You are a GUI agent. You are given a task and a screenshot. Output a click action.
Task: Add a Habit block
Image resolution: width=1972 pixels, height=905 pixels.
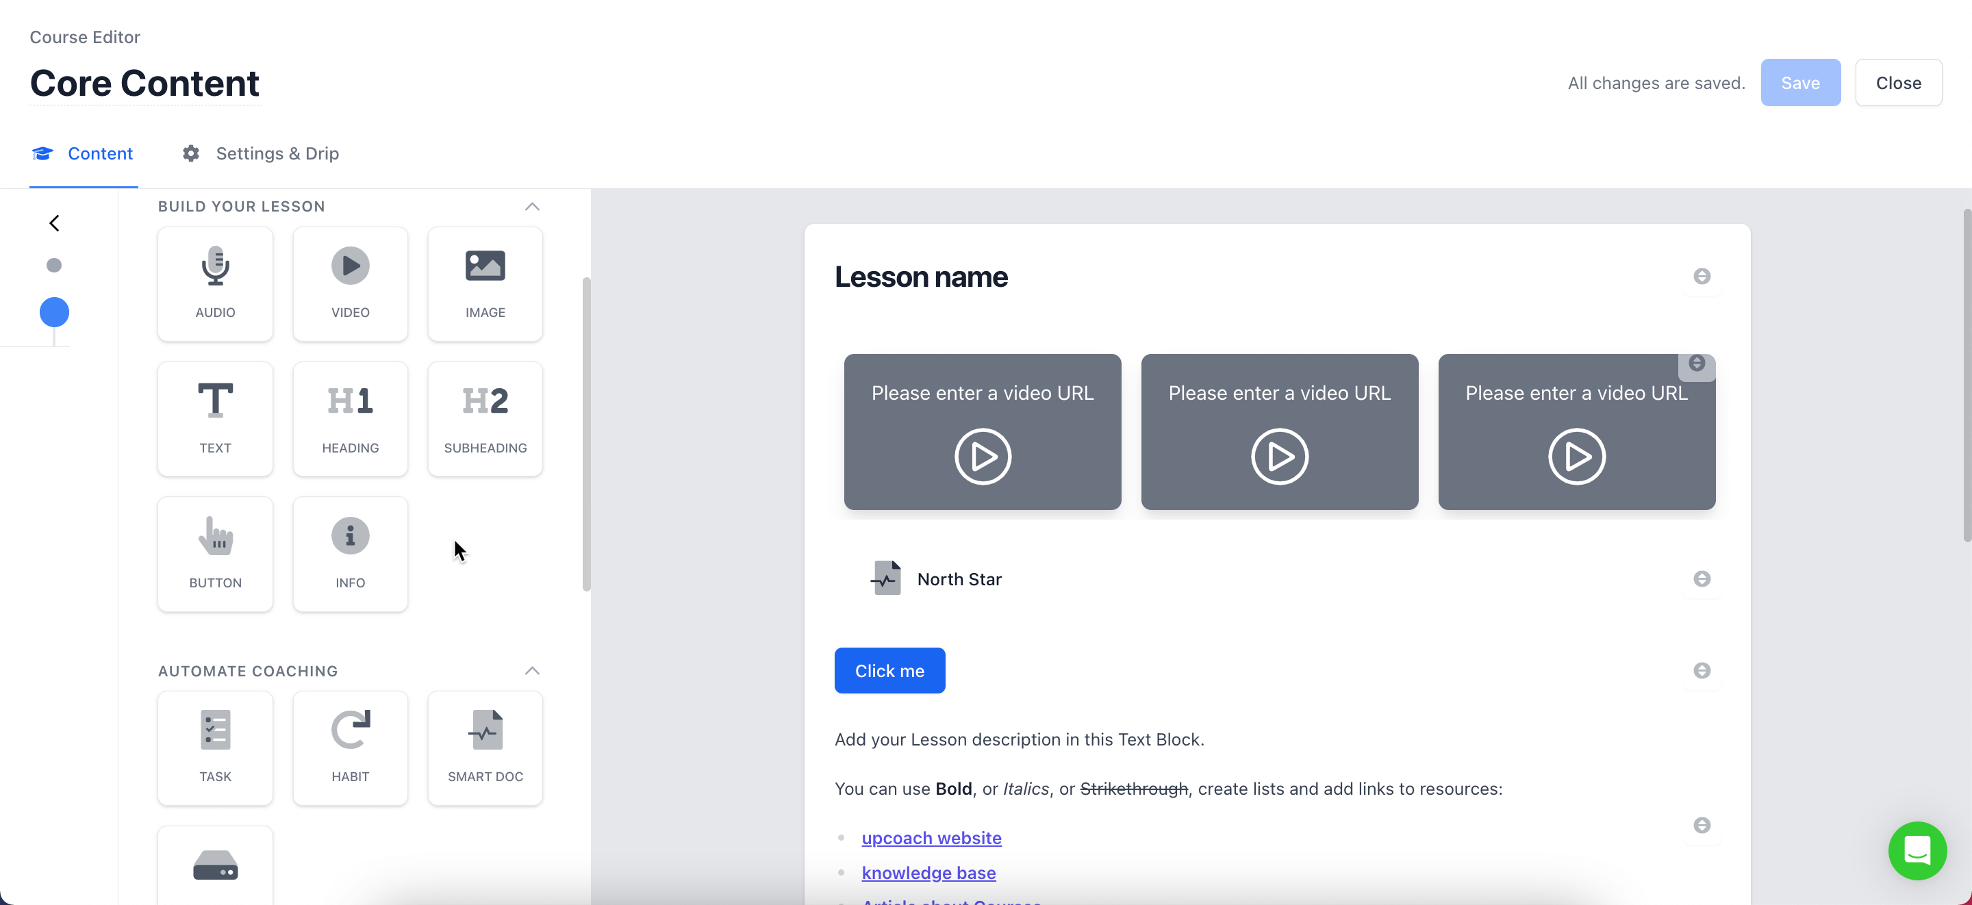click(x=350, y=748)
